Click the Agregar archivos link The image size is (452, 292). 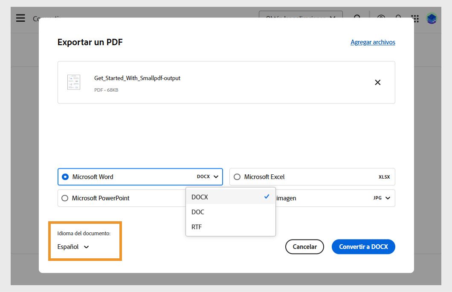click(x=373, y=42)
